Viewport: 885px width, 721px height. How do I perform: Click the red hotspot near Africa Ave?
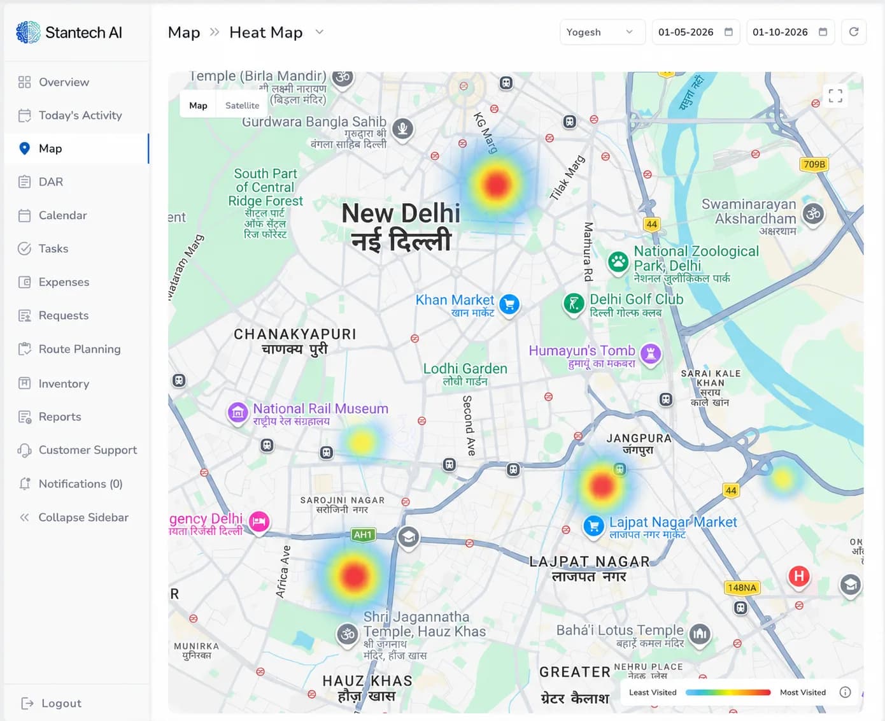pos(354,576)
